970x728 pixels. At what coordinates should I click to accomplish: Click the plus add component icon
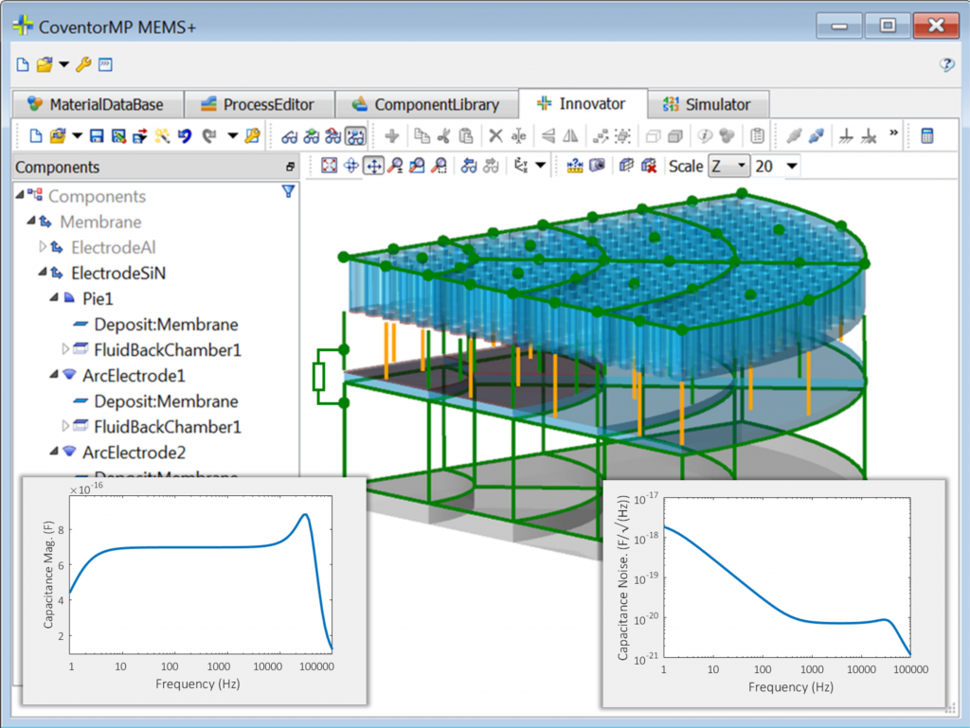coord(391,136)
